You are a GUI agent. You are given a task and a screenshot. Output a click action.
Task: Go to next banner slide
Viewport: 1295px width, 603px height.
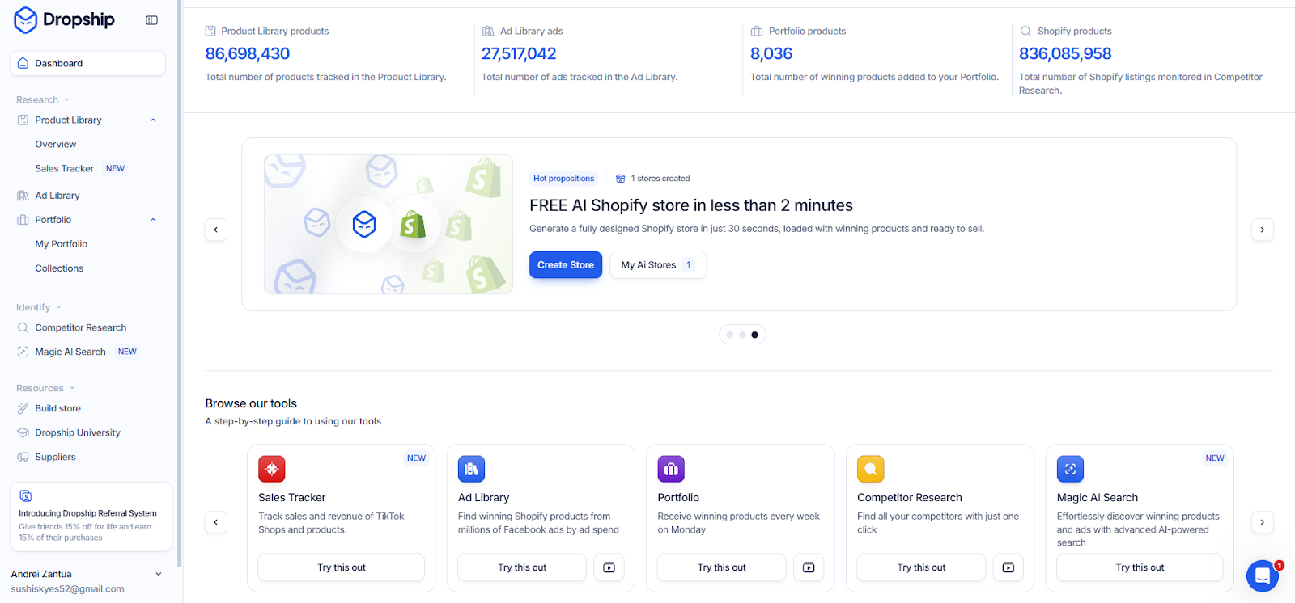(x=1263, y=230)
